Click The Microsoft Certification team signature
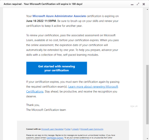The image size is (149, 140). (46, 110)
